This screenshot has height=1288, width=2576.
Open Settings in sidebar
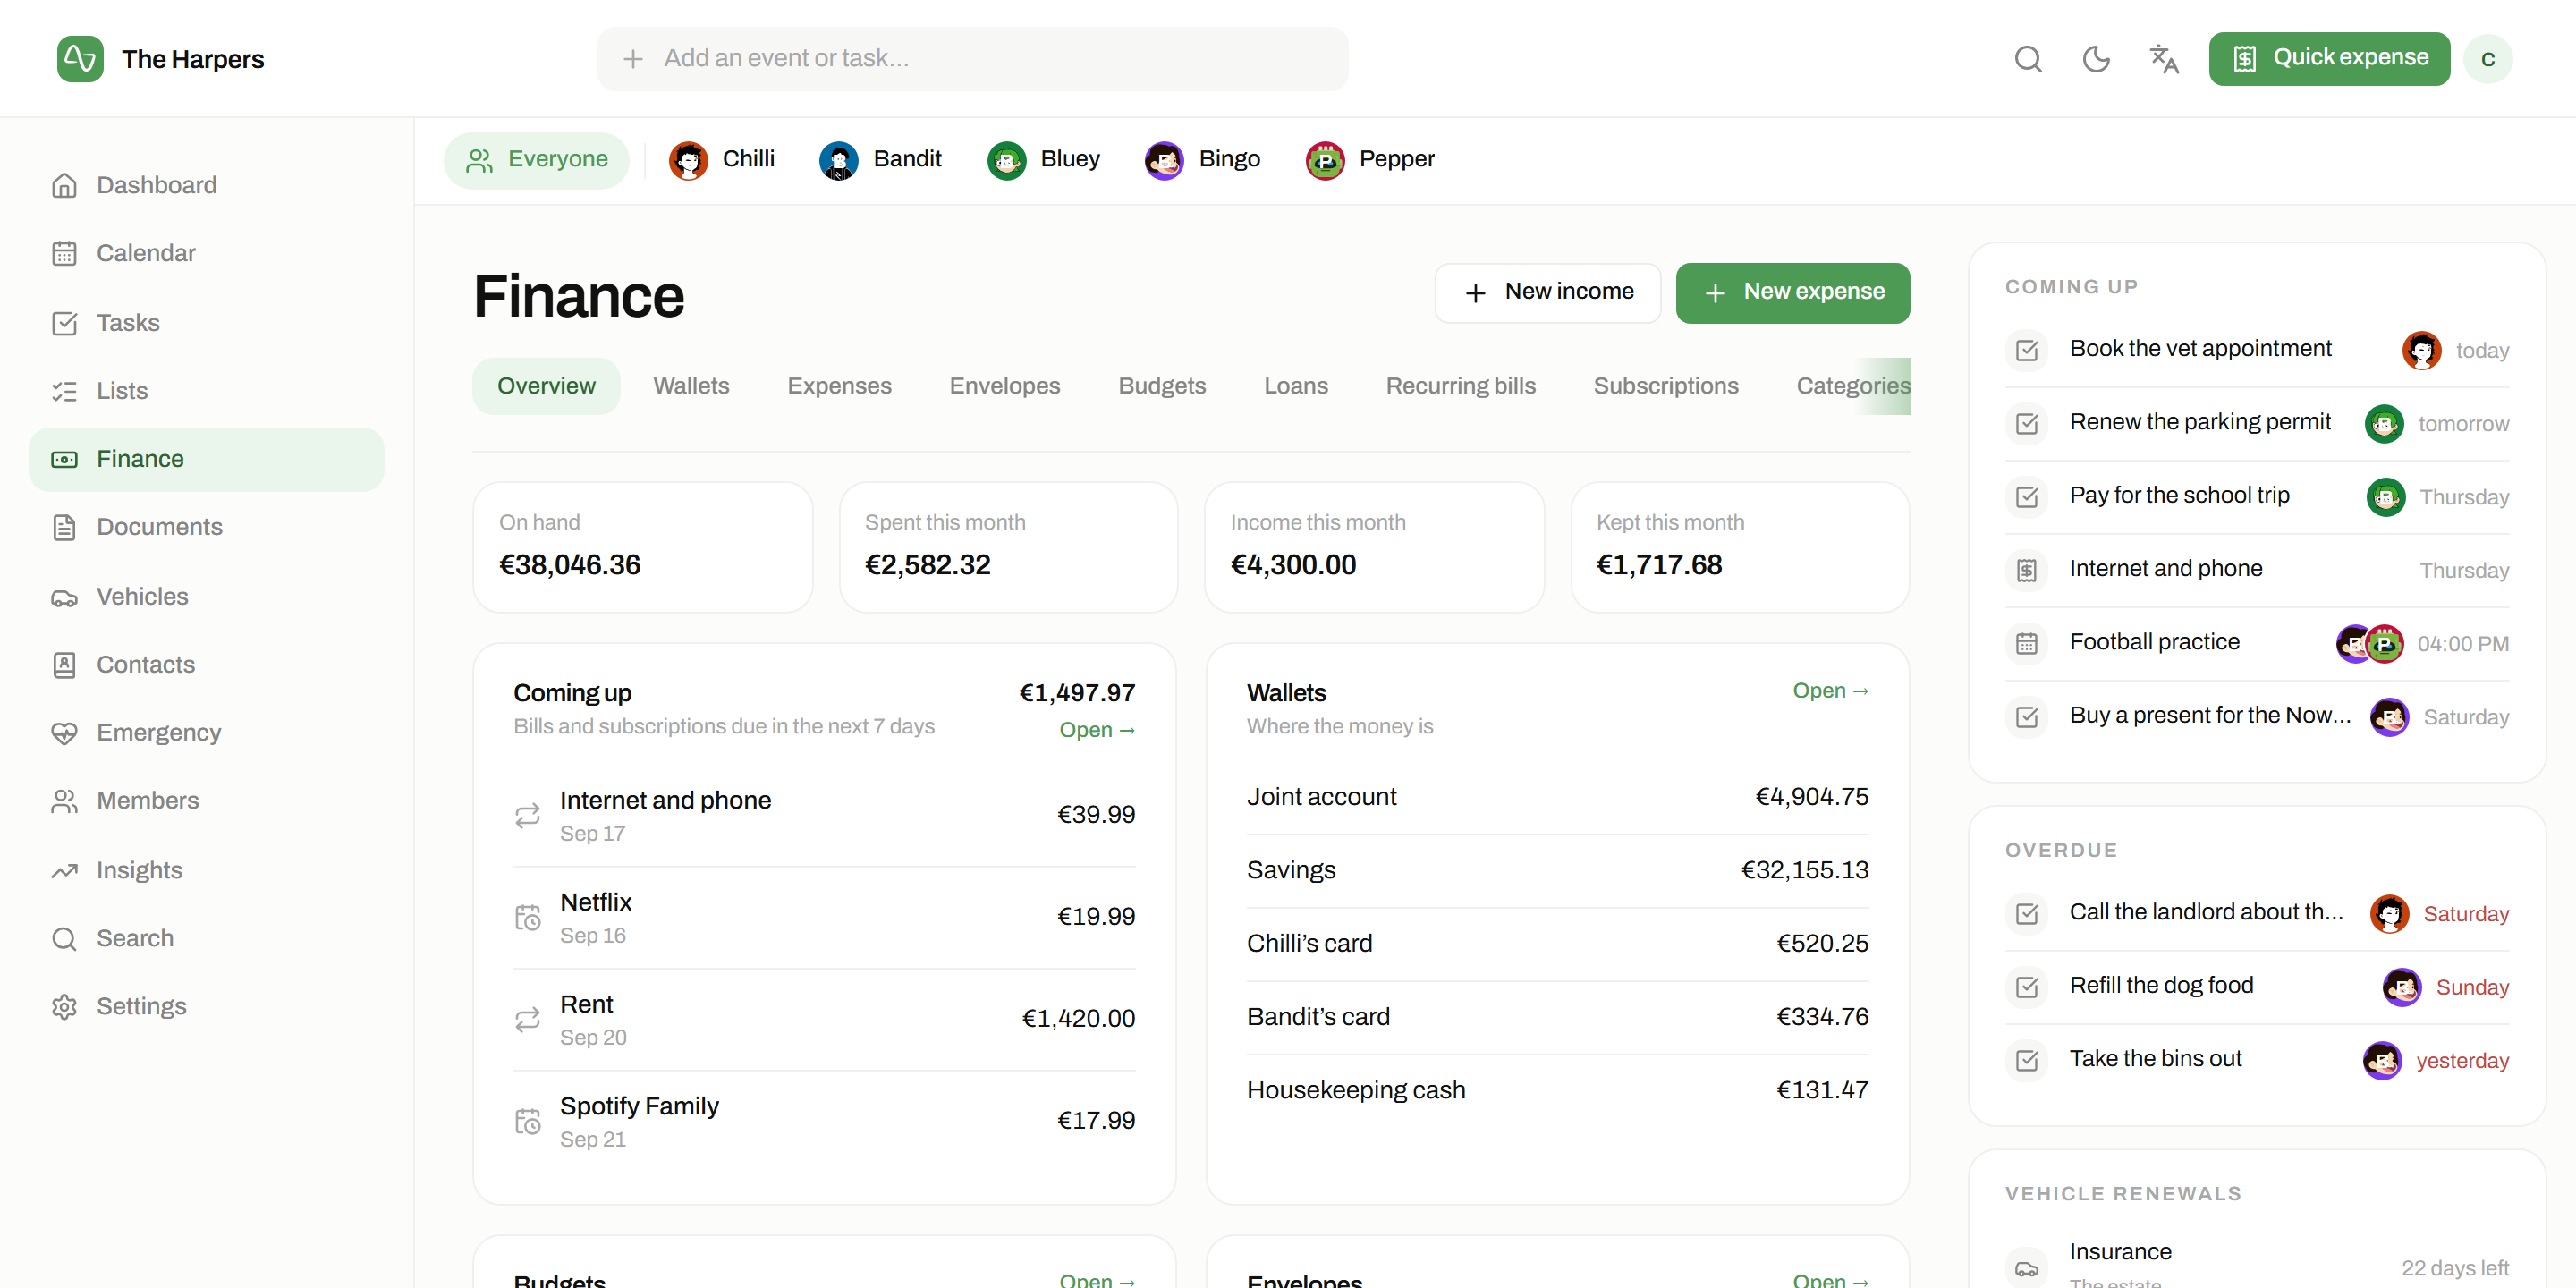pyautogui.click(x=206, y=1007)
